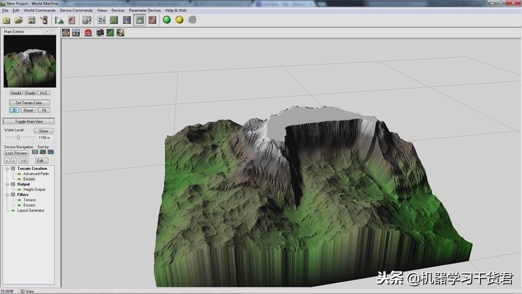
Task: Click the Save project floppy disk icon
Action: [31, 20]
